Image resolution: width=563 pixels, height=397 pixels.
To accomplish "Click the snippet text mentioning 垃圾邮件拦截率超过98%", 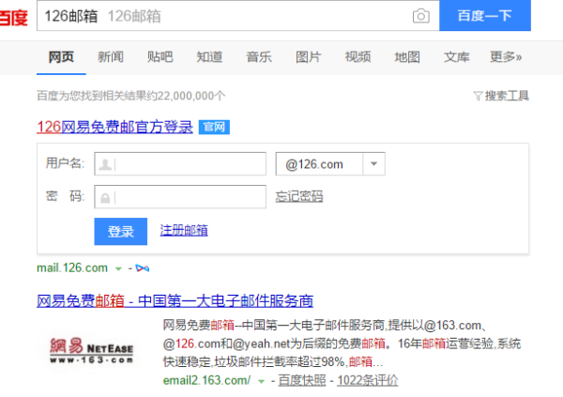I will [x=279, y=361].
